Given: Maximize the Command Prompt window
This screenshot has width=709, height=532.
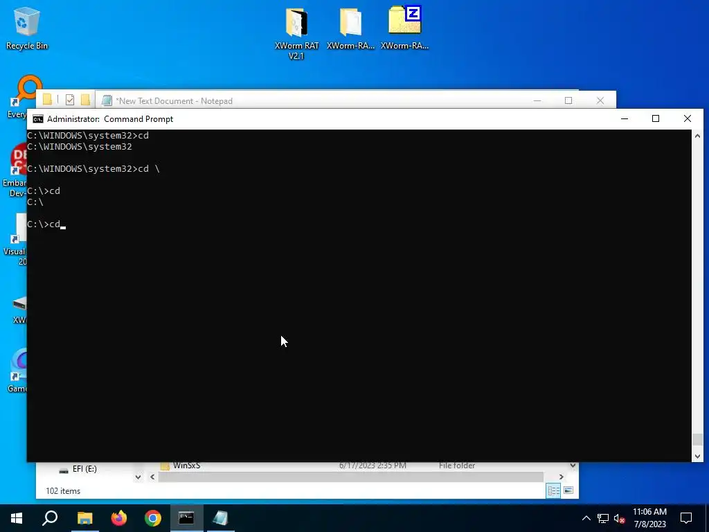Looking at the screenshot, I should coord(656,119).
